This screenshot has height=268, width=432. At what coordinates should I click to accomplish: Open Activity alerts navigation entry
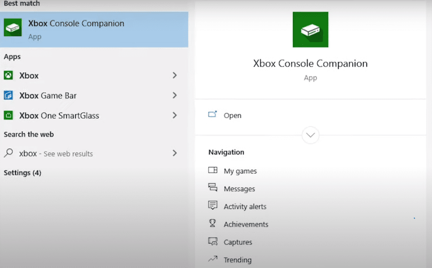[245, 206]
